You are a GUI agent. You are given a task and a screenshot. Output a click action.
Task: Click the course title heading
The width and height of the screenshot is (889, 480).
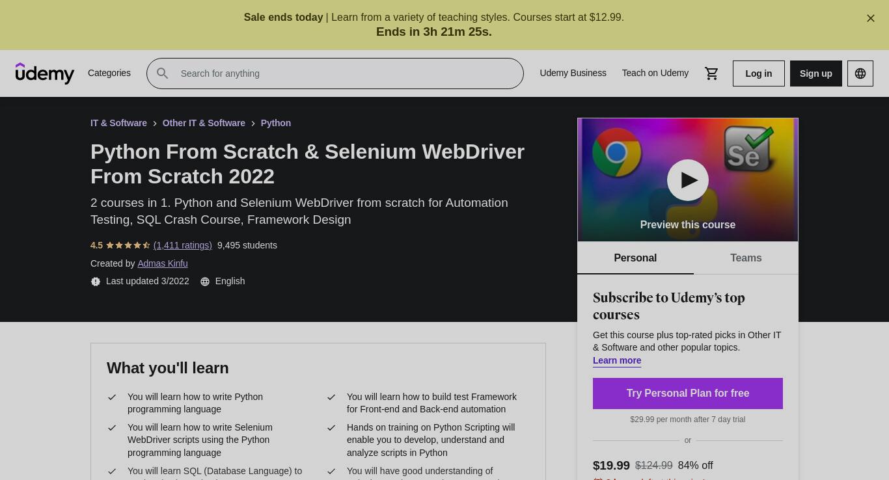307,164
